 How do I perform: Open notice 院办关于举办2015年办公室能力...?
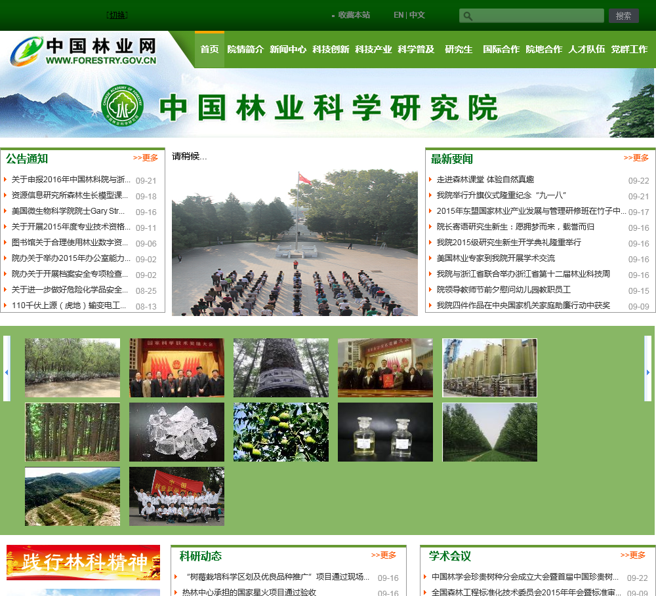coord(71,258)
